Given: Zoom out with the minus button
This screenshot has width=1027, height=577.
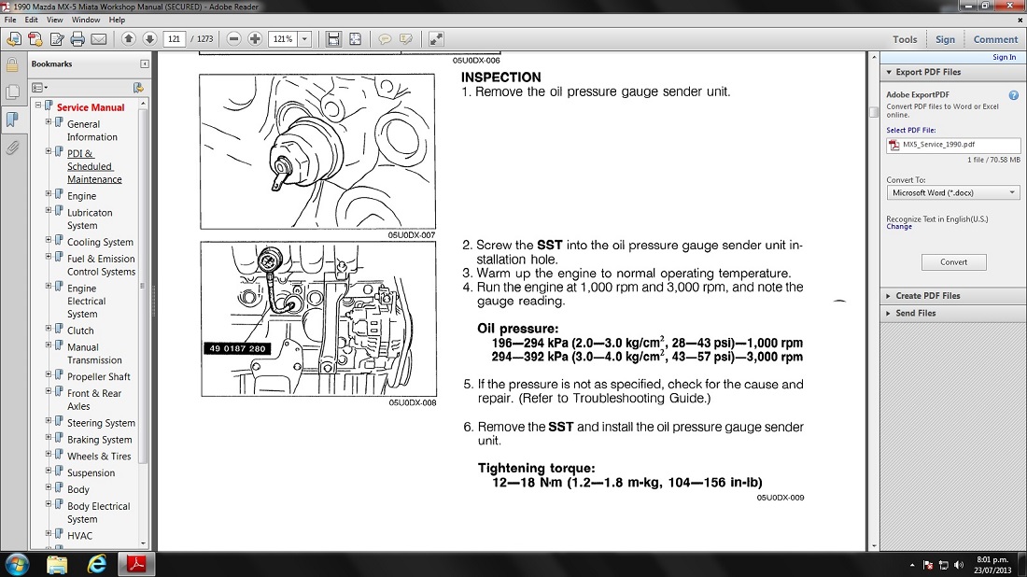Looking at the screenshot, I should click(233, 39).
